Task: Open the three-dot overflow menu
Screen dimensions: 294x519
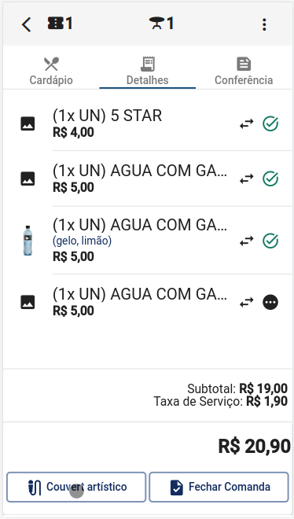Action: [x=264, y=24]
